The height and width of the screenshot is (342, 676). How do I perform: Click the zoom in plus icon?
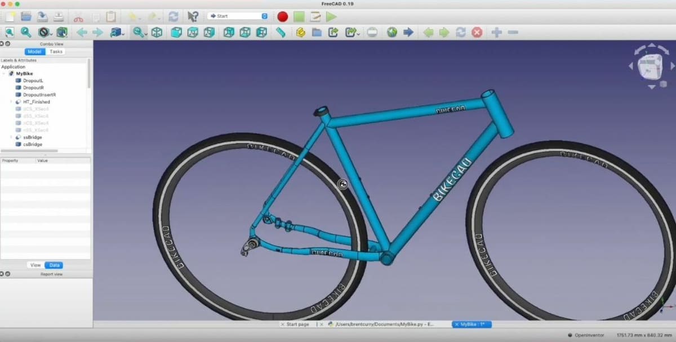point(496,32)
